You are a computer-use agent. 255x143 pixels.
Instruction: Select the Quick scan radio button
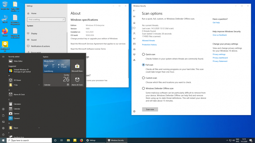pyautogui.click(x=143, y=54)
